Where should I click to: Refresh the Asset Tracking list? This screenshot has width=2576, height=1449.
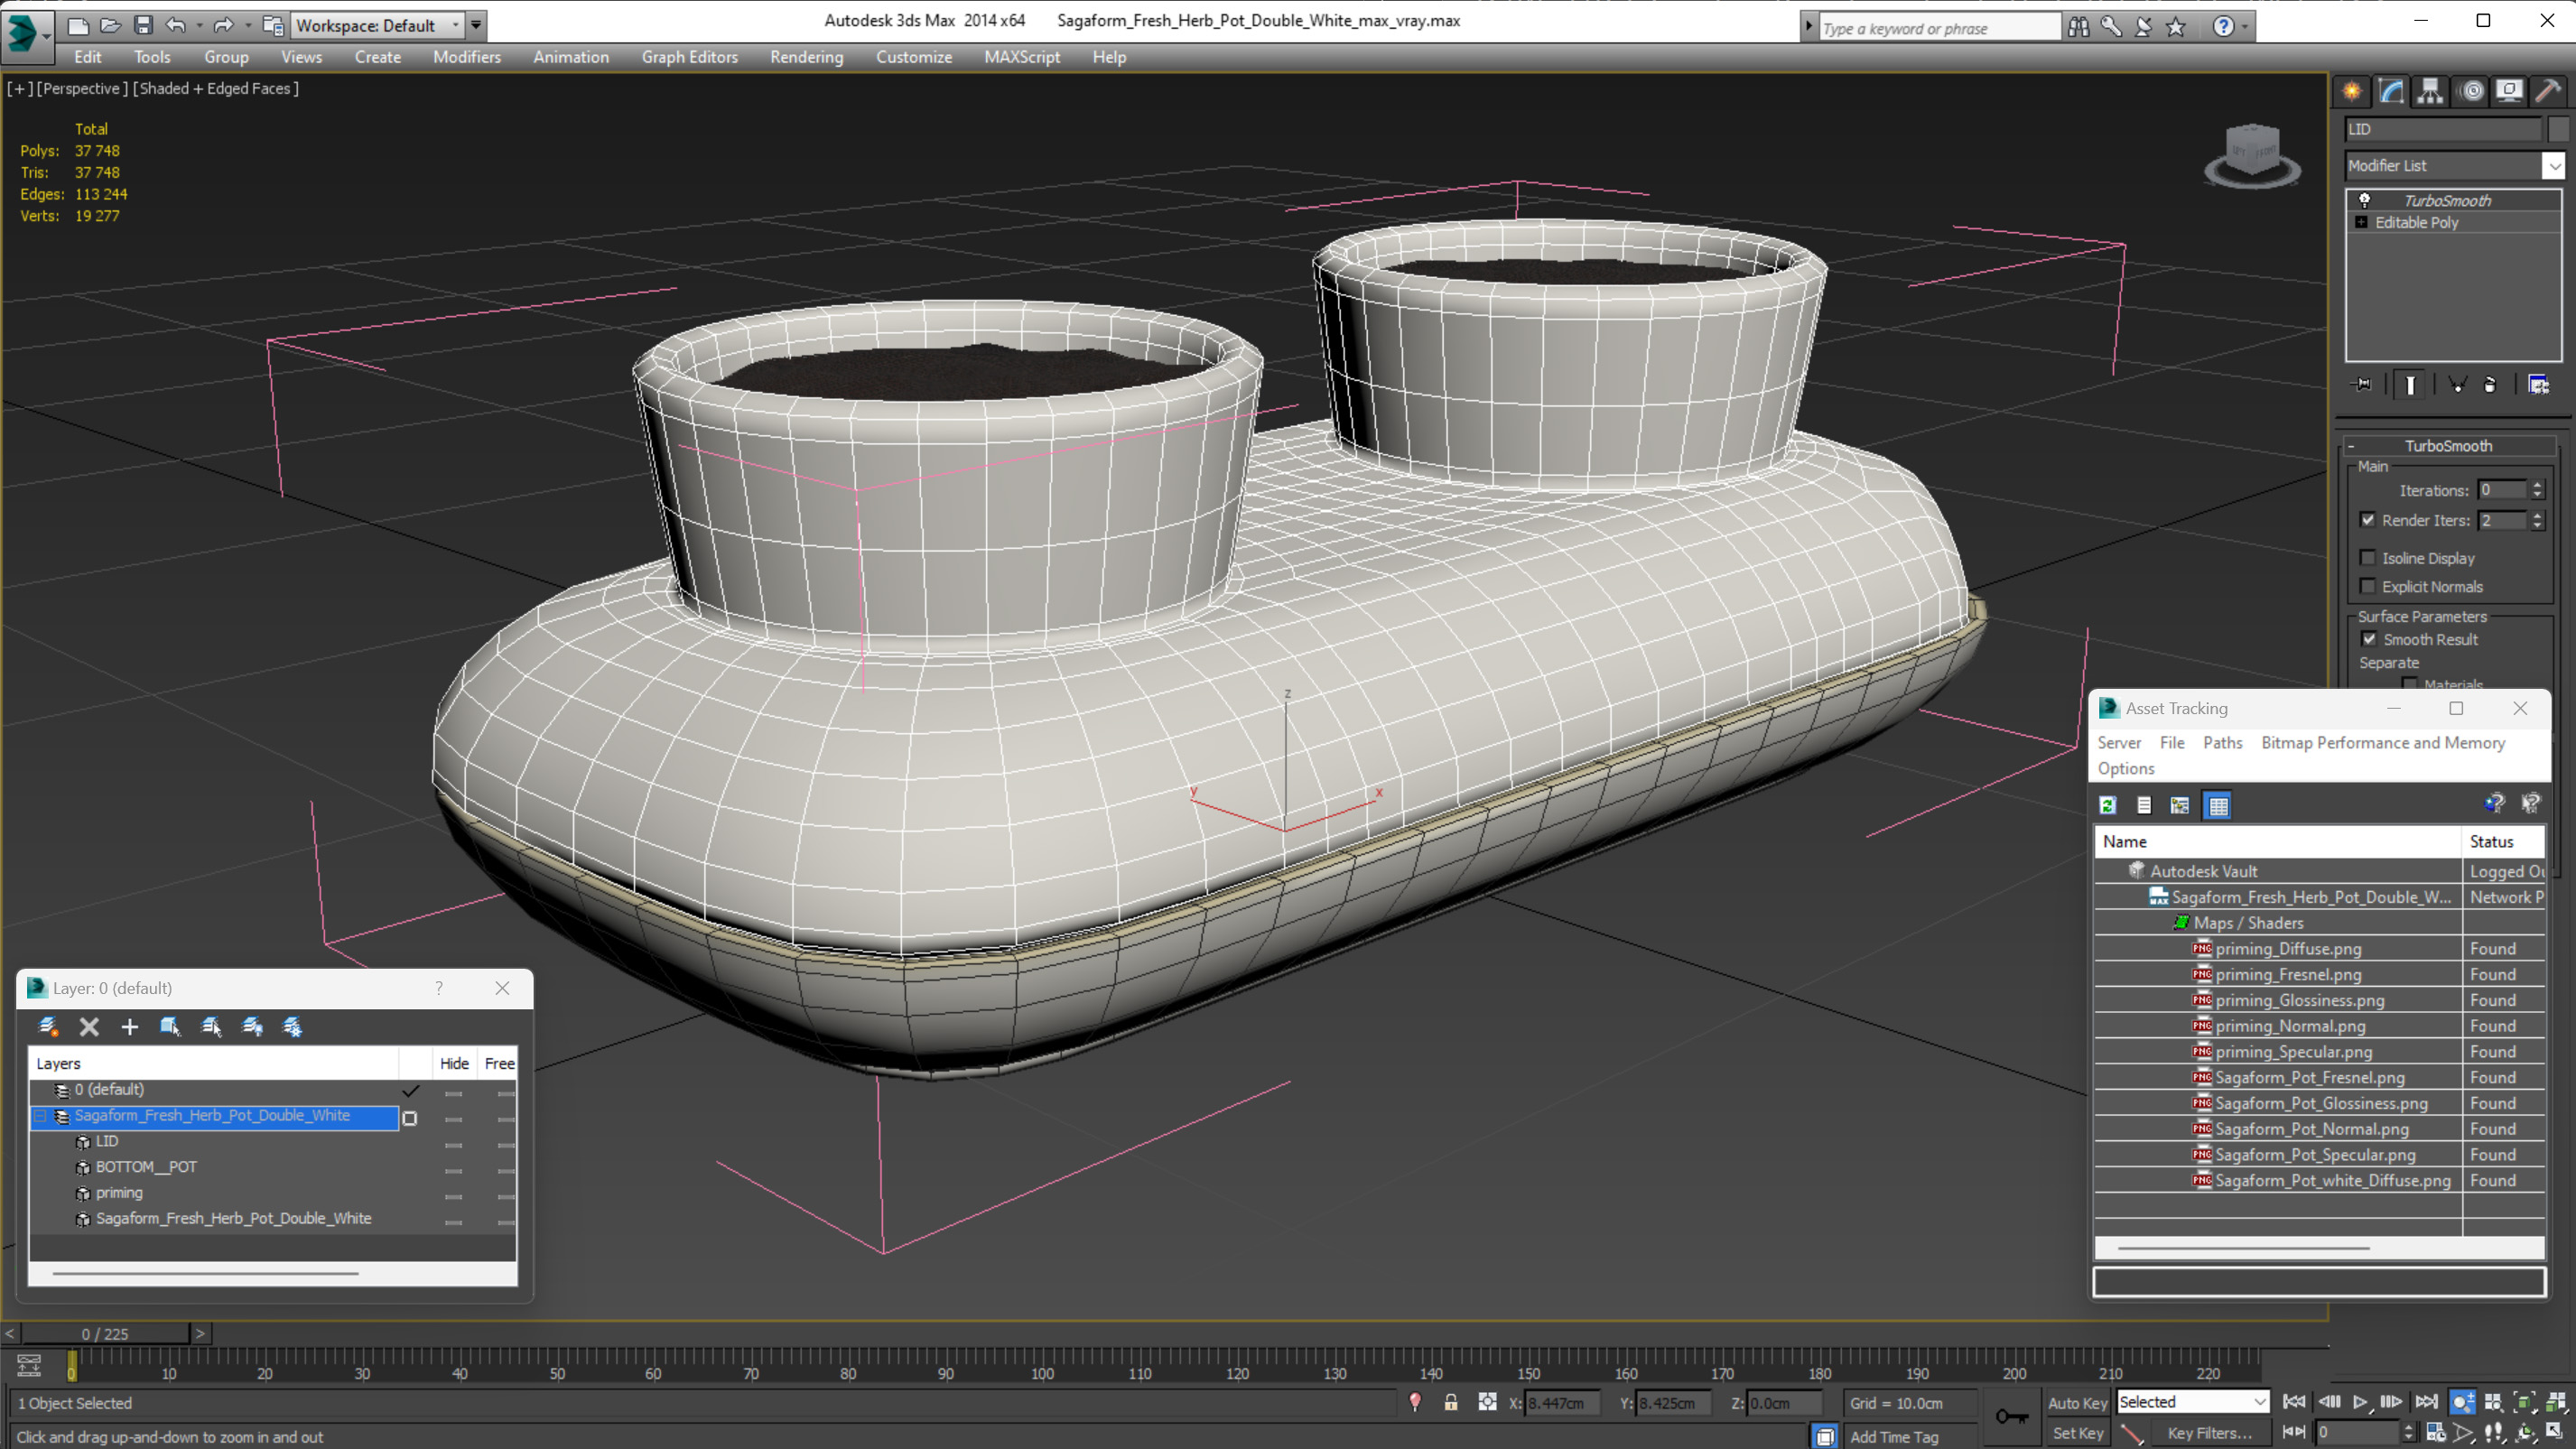(2108, 805)
